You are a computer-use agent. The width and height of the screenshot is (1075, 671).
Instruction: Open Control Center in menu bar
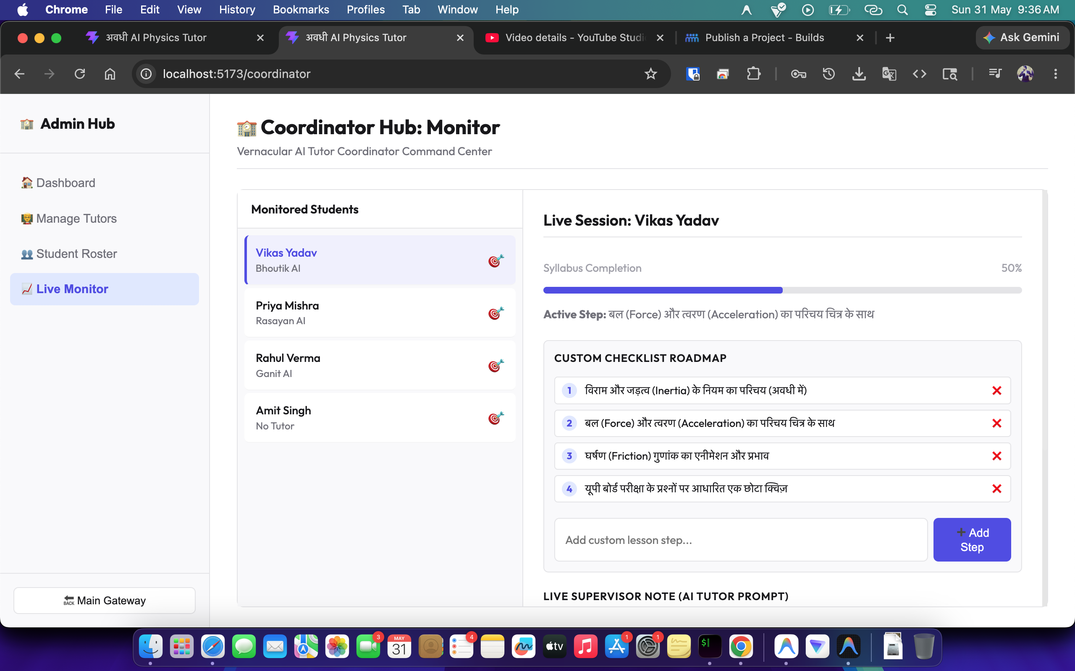(x=930, y=10)
